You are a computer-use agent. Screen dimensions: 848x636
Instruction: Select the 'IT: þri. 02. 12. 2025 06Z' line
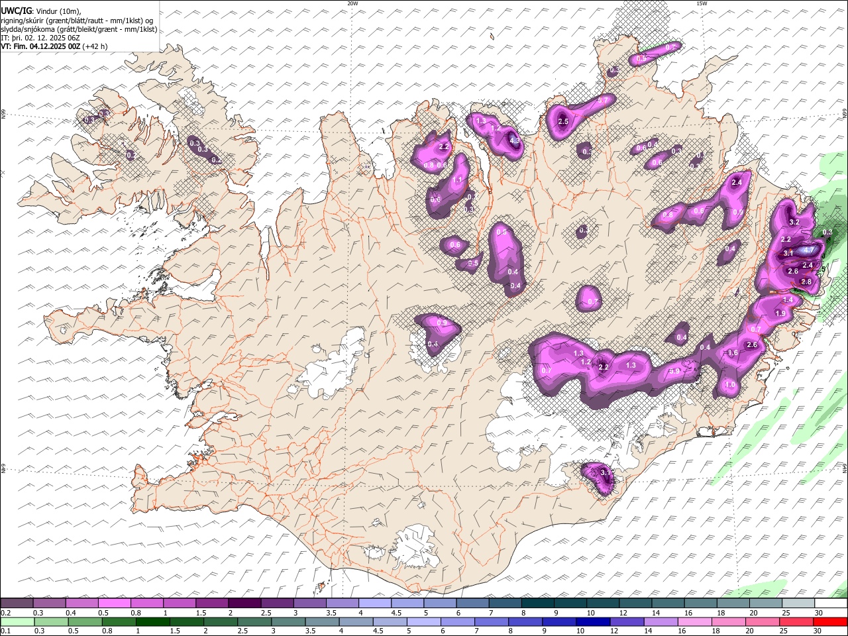40,38
